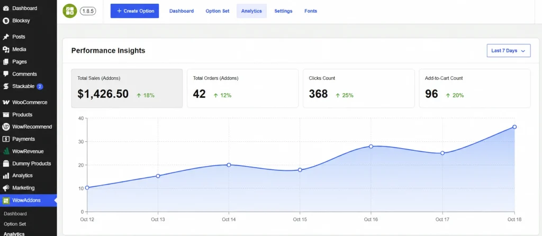Select the Add-to-Cart Count card
Image resolution: width=542 pixels, height=236 pixels.
(475, 88)
